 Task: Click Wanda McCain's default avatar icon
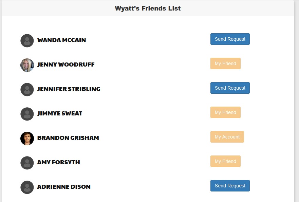point(27,41)
